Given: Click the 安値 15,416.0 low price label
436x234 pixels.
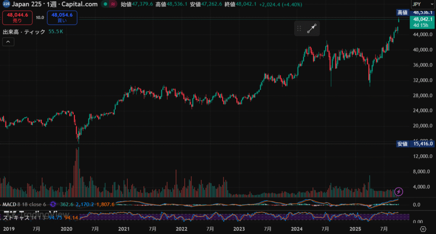Looking at the screenshot, I should tap(415, 144).
